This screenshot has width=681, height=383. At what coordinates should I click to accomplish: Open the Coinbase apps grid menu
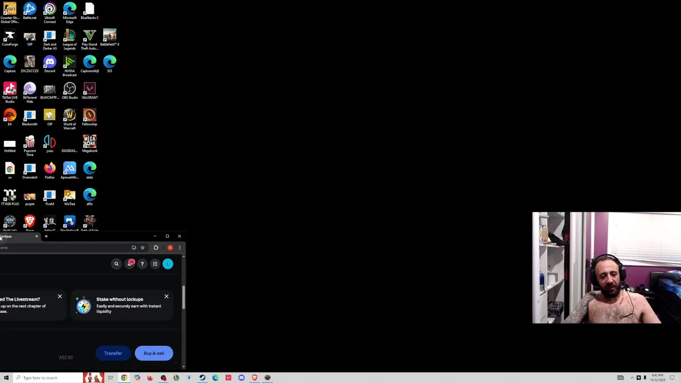pos(155,264)
